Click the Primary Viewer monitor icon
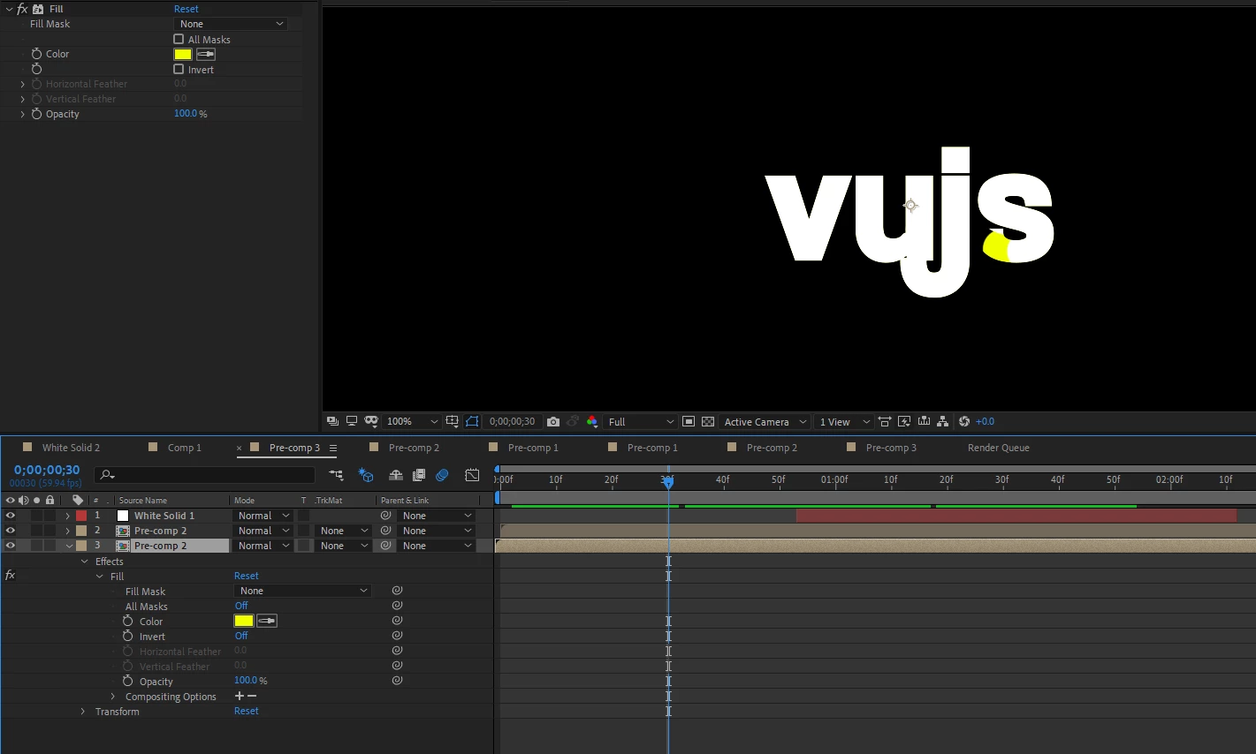The image size is (1256, 754). (351, 421)
